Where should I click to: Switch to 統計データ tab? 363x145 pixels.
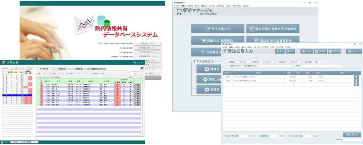pyautogui.click(x=97, y=69)
